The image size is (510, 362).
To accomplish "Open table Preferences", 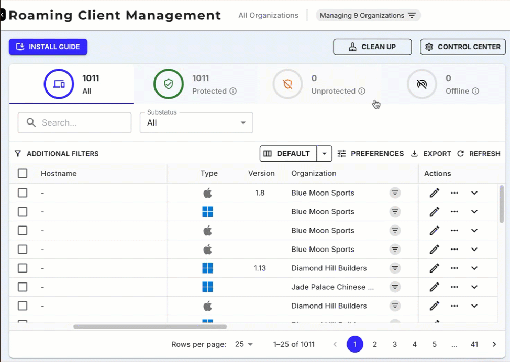I will click(371, 154).
